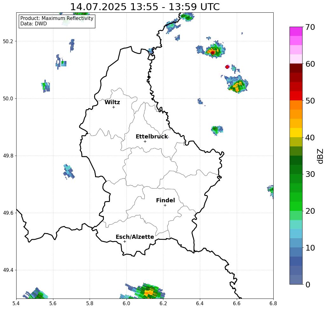Click 'Product: Maximum Reflectivity' label

57,18
